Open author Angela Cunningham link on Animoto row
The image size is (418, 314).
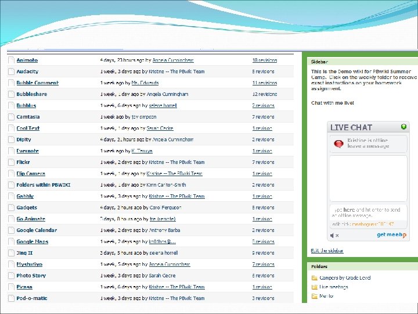coord(173,60)
